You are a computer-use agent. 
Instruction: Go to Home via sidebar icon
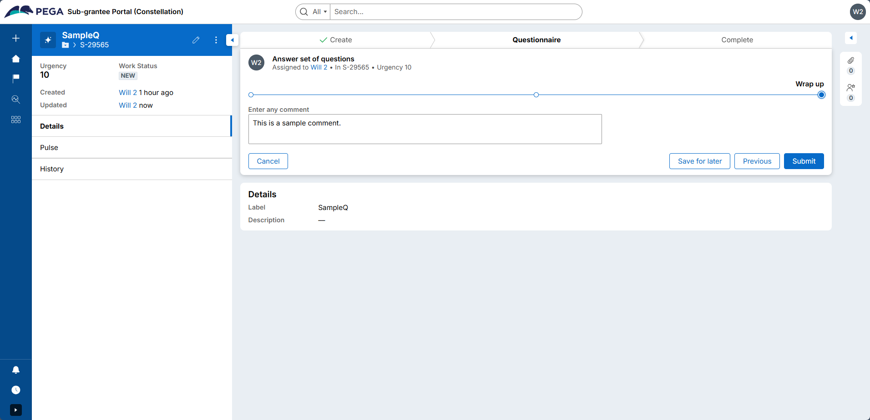[16, 59]
